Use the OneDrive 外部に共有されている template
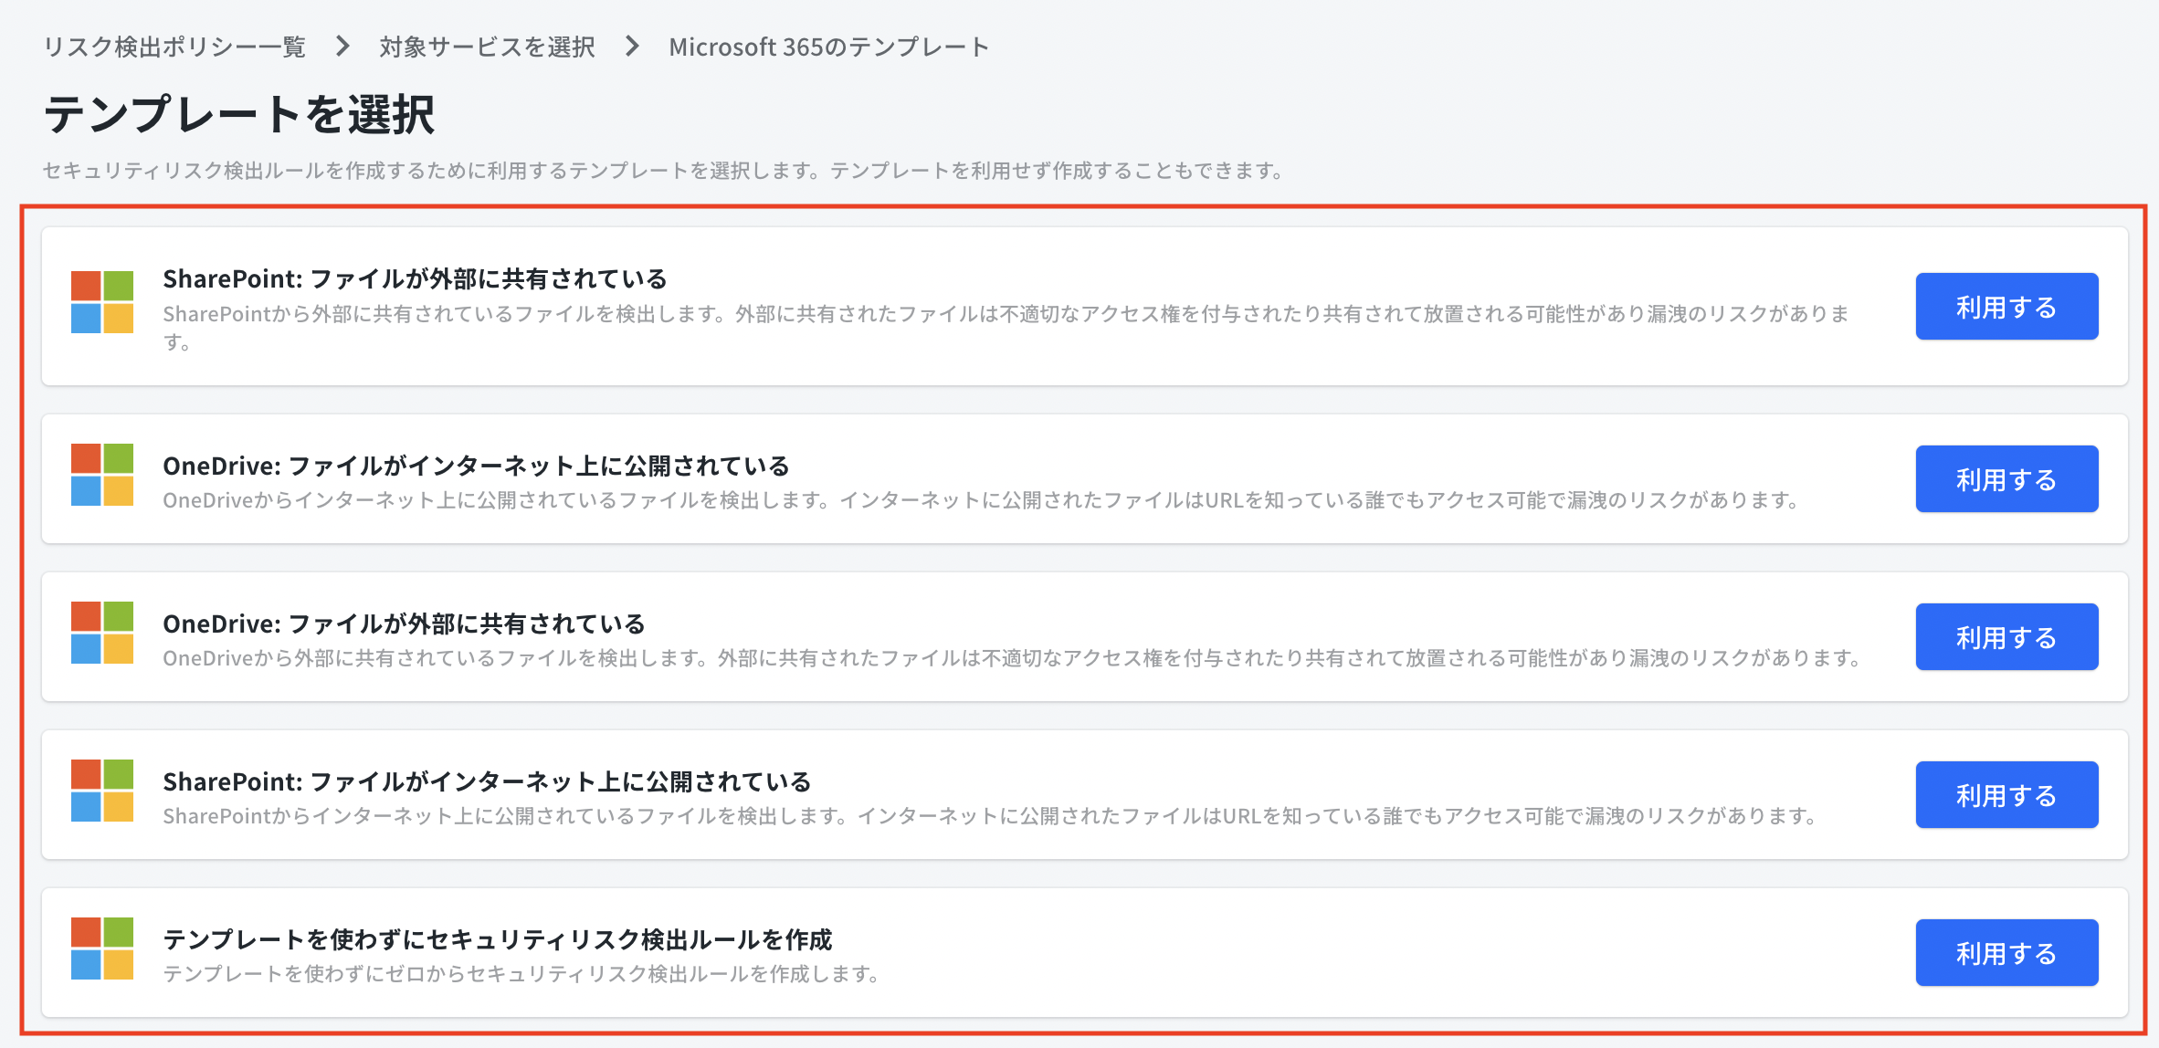2159x1048 pixels. [2006, 637]
